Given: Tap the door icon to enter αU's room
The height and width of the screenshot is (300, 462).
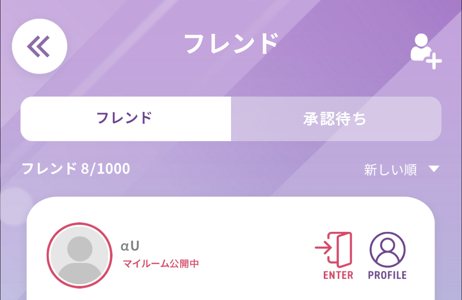Looking at the screenshot, I should click(334, 250).
